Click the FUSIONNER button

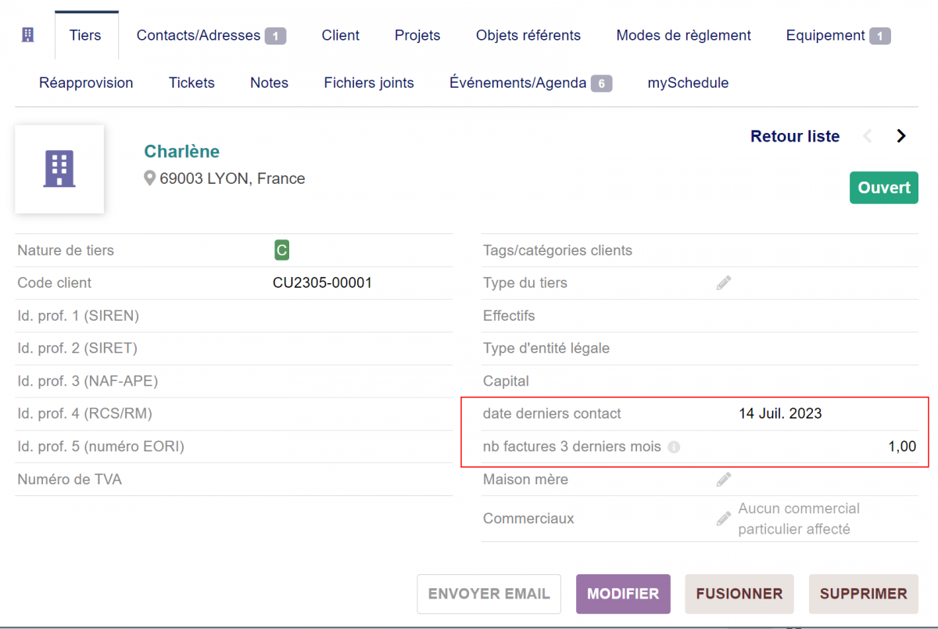tap(739, 594)
